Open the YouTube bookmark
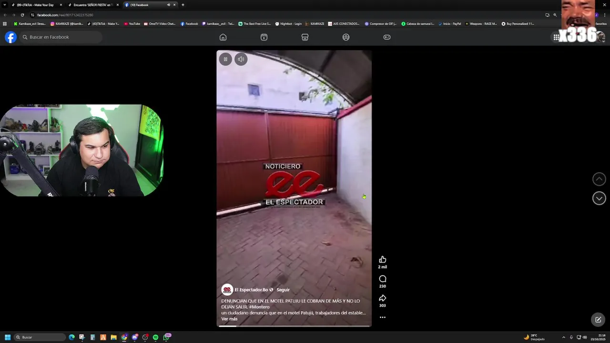The width and height of the screenshot is (610, 343). click(x=132, y=24)
